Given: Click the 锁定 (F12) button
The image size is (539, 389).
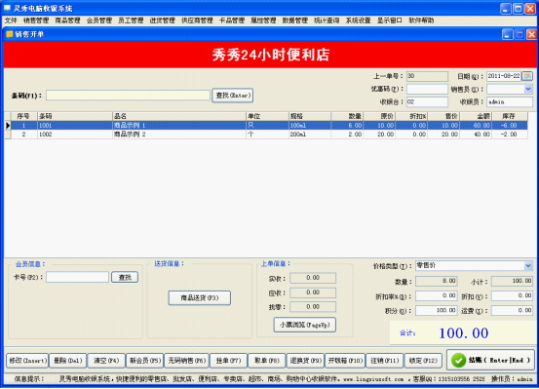Looking at the screenshot, I should pyautogui.click(x=423, y=361).
